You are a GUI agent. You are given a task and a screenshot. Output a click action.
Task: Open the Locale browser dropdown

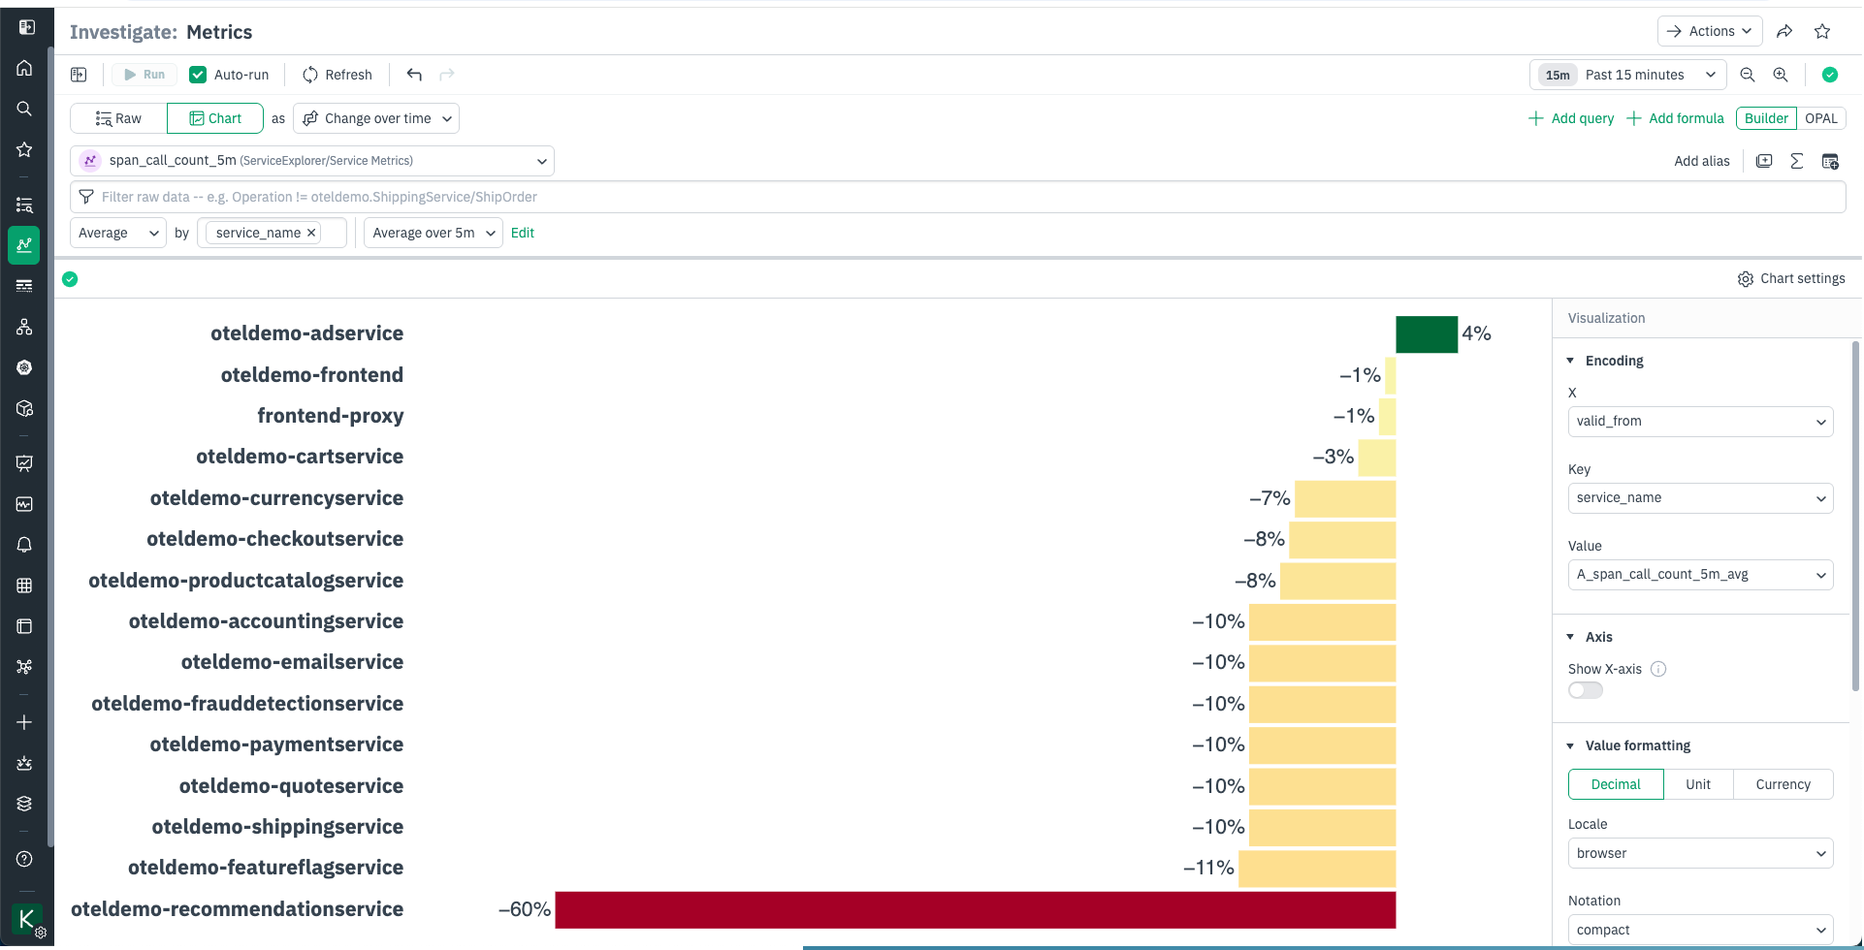tap(1700, 853)
